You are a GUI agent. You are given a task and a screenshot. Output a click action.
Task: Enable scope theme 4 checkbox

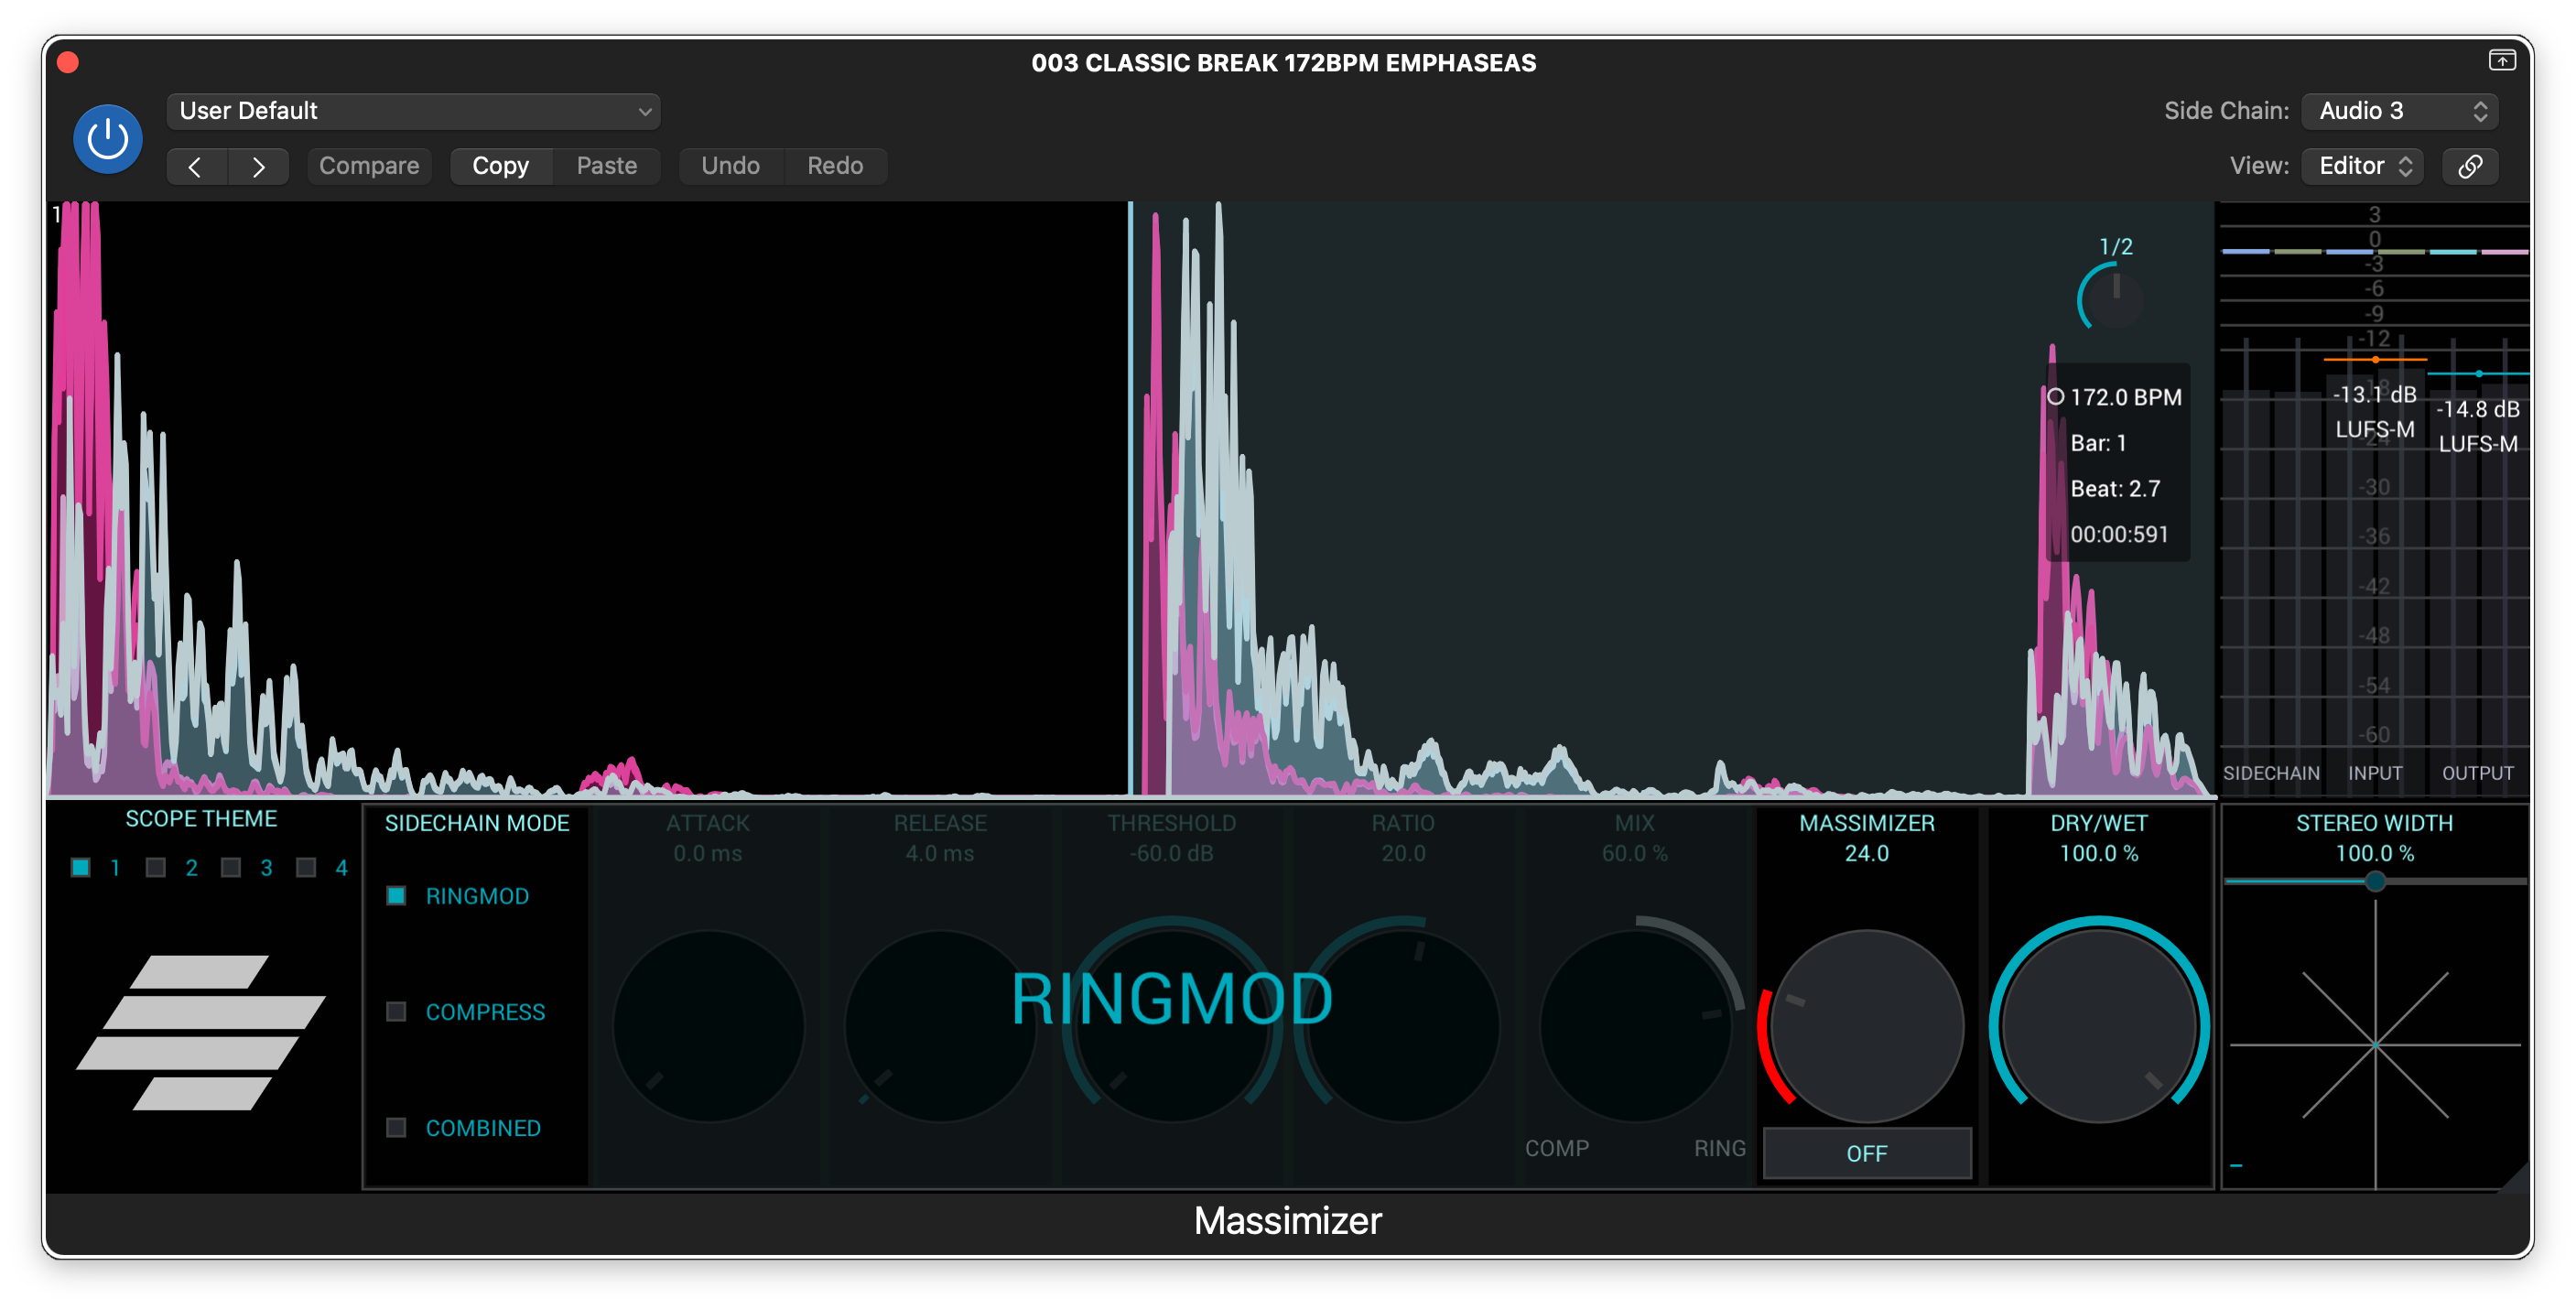(x=306, y=867)
